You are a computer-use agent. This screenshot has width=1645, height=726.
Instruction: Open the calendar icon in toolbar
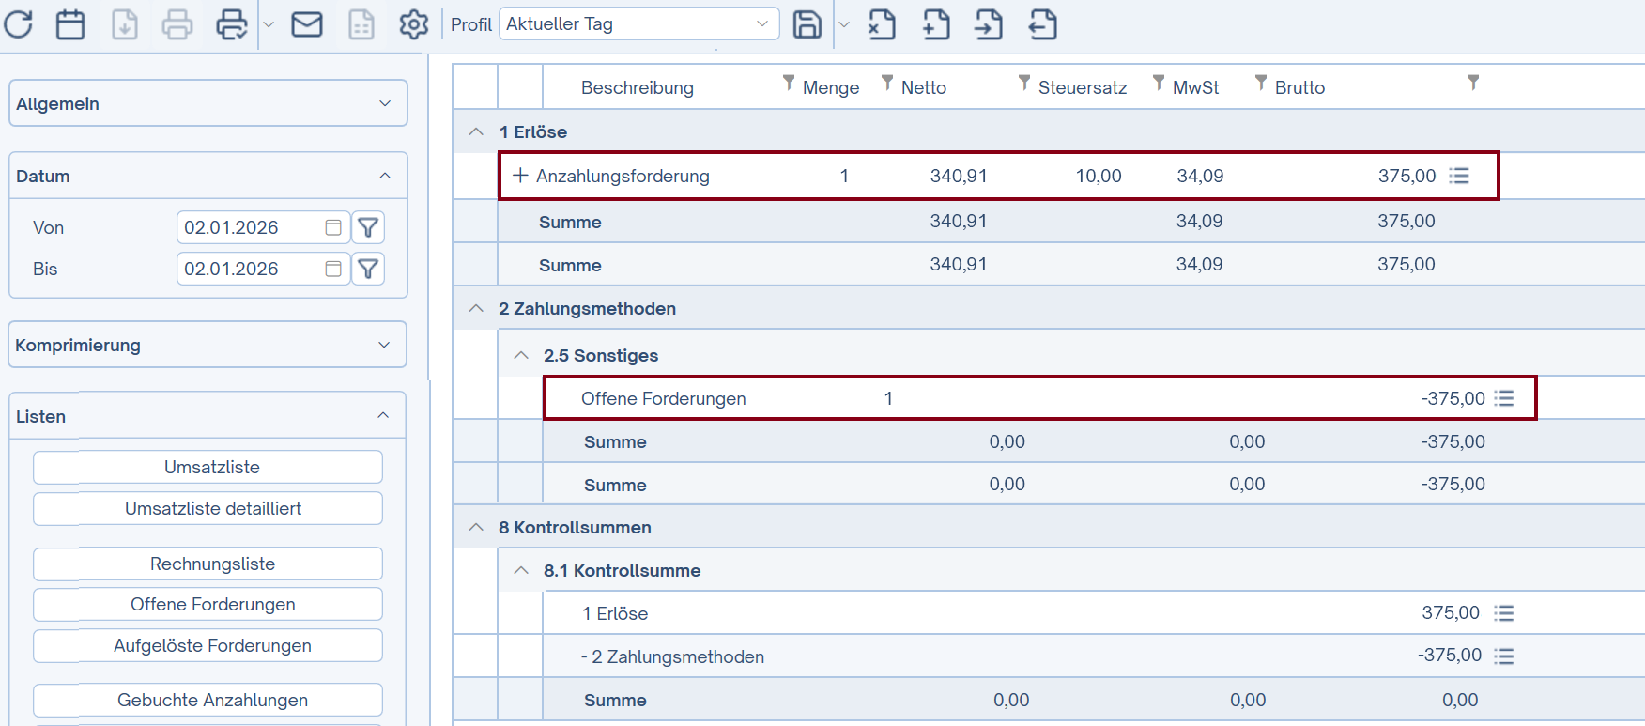pyautogui.click(x=70, y=24)
